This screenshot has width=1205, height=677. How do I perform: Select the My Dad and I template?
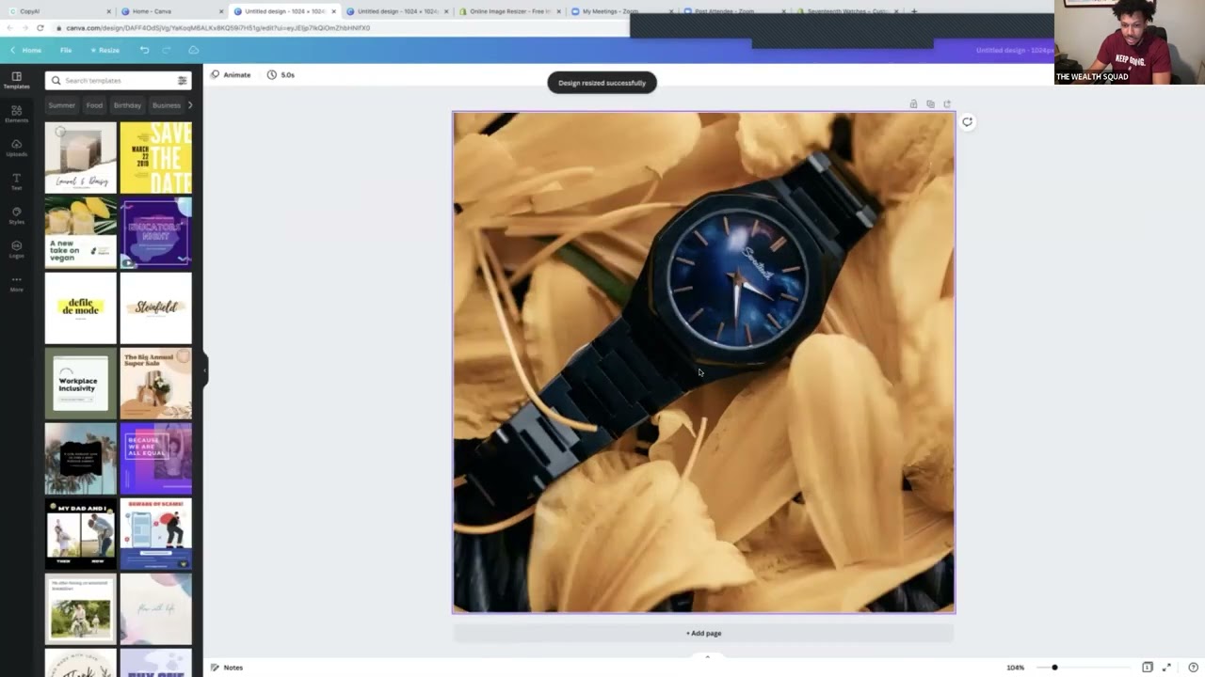point(80,533)
